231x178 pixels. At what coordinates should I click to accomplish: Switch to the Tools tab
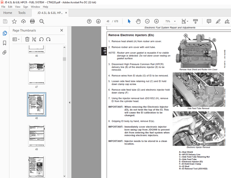22,13
